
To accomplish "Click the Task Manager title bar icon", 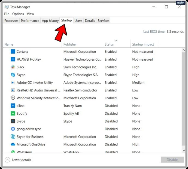I will click(7, 7).
